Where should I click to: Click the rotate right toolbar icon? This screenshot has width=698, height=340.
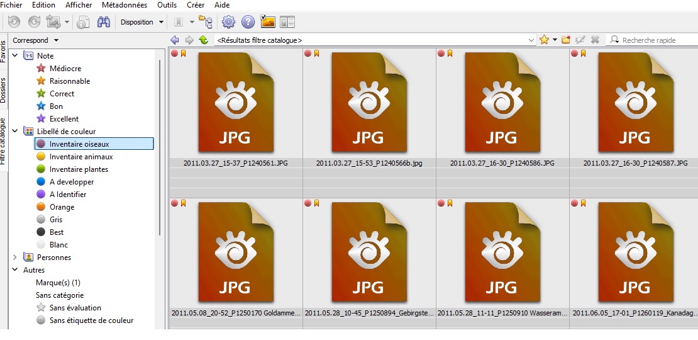(x=35, y=22)
